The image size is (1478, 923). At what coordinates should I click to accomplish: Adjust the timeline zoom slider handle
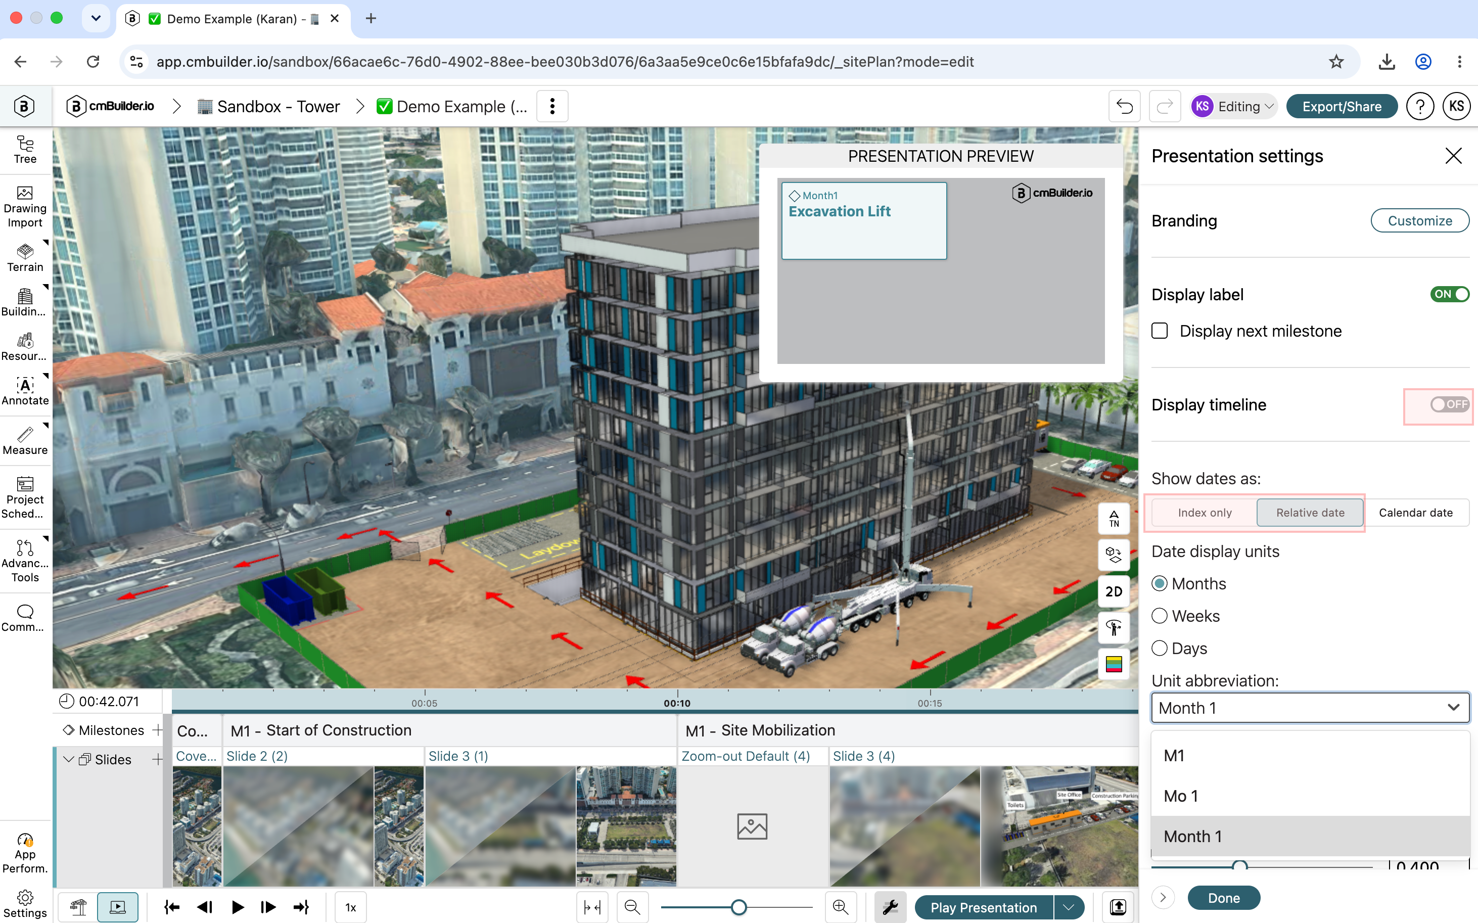coord(738,907)
